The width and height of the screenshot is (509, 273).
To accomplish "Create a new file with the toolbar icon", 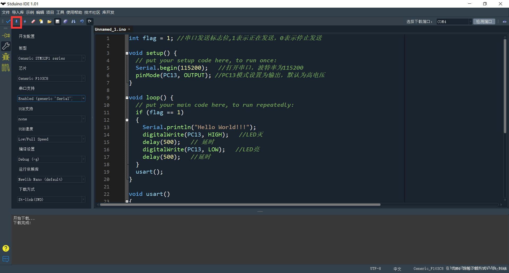I will (x=41, y=21).
